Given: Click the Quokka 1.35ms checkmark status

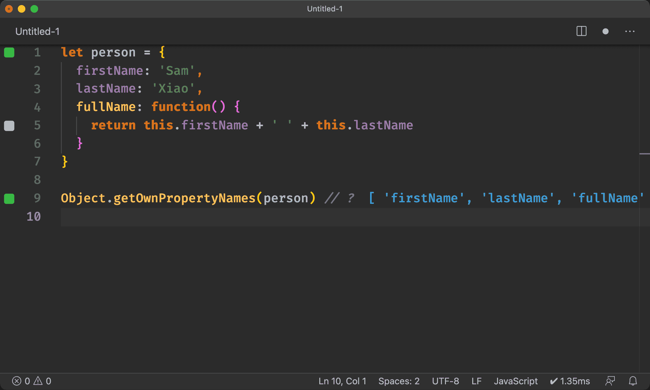Looking at the screenshot, I should point(570,381).
